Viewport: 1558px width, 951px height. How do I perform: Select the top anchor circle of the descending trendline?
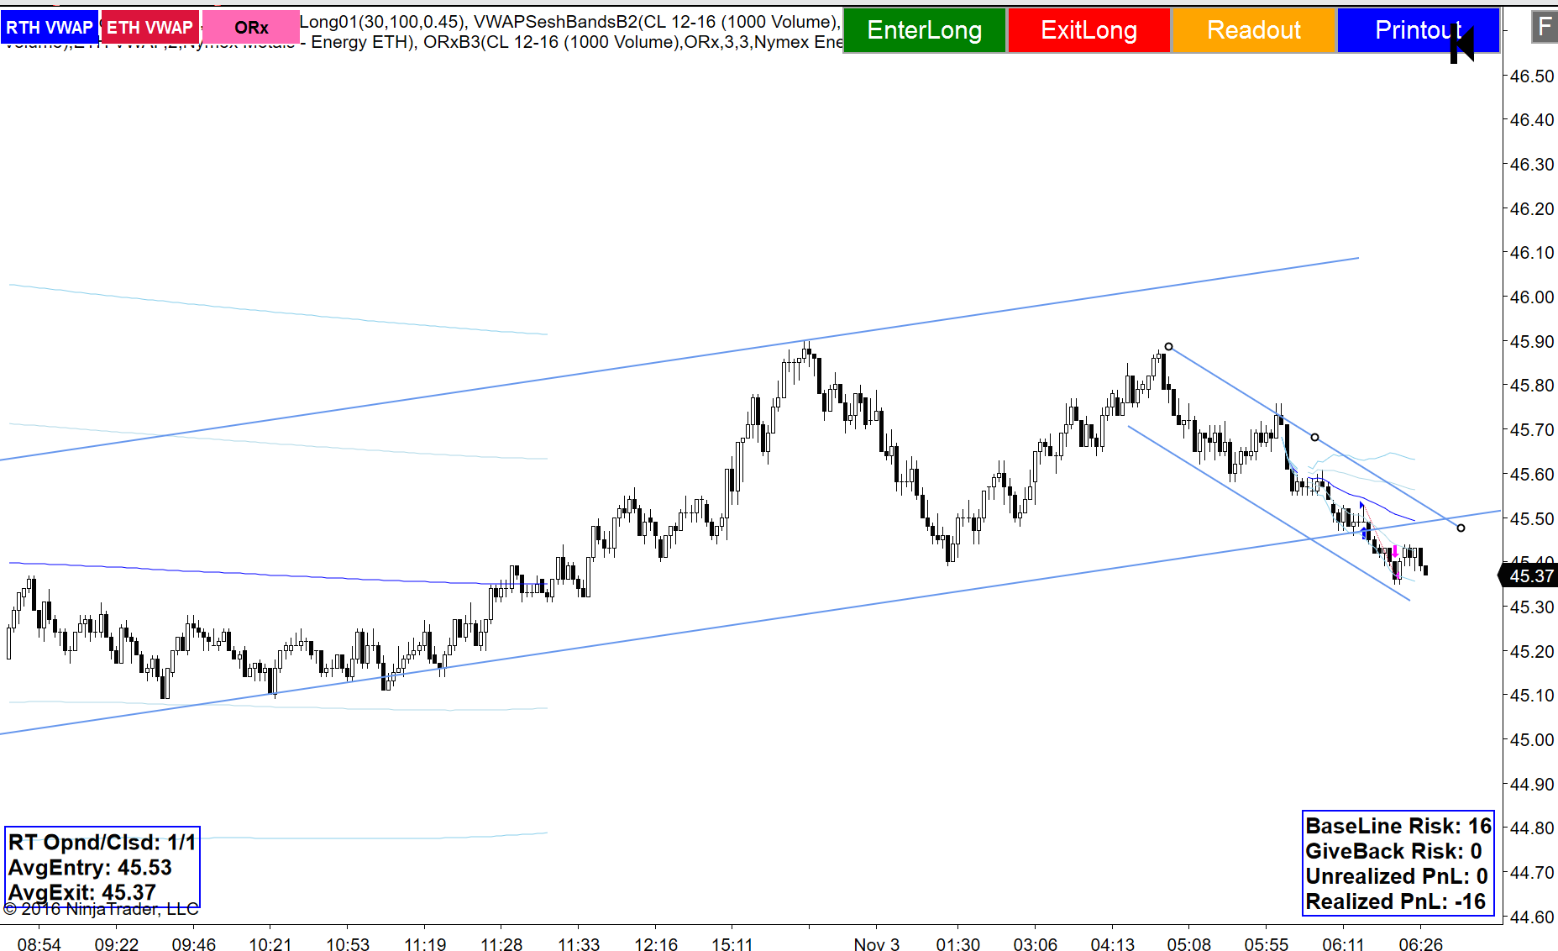(1168, 347)
